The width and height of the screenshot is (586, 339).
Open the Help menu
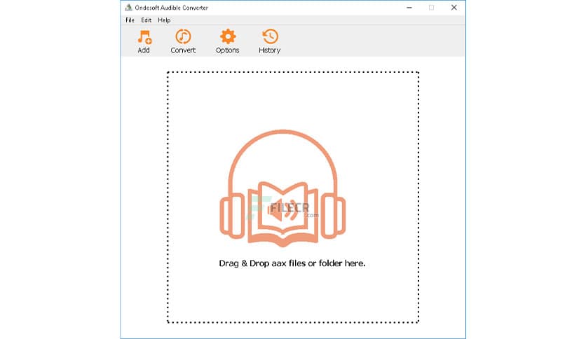coord(164,20)
